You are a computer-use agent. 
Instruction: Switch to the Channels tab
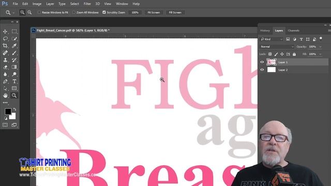[x=293, y=30]
